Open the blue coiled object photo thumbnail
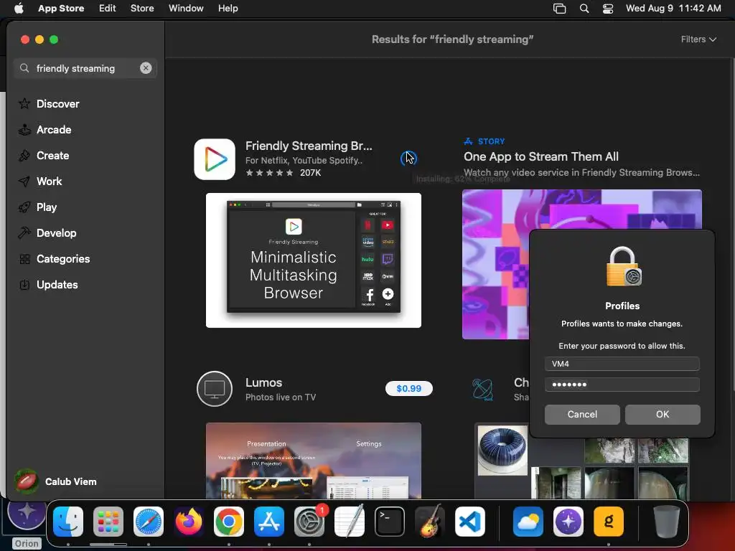The height and width of the screenshot is (551, 735). point(502,451)
